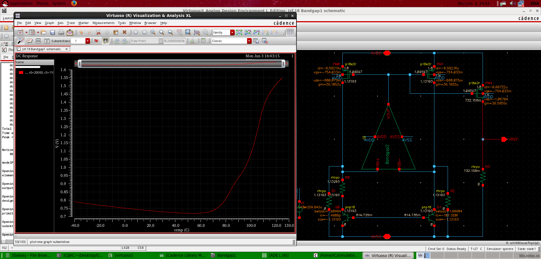
Task: Click the DC Response plot title
Action: 27,56
